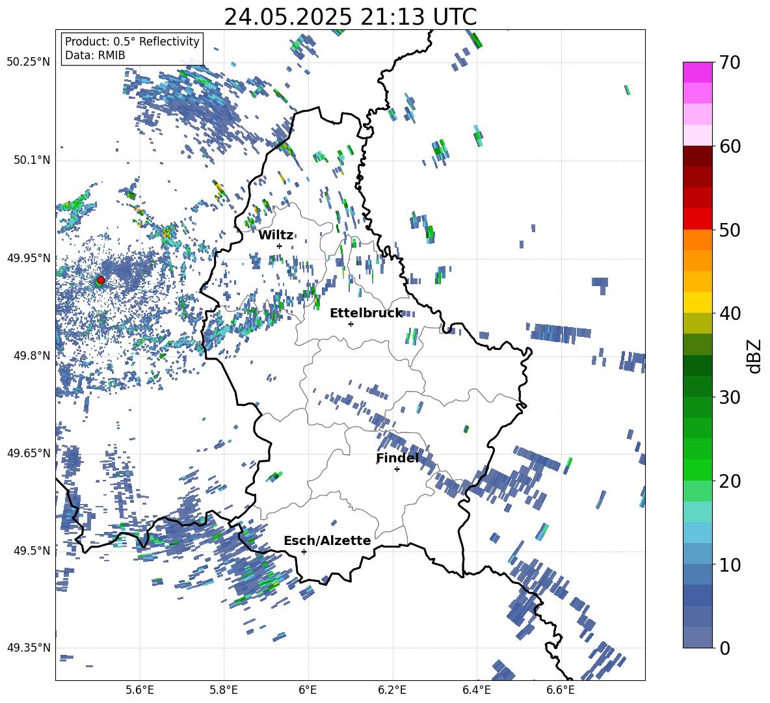Click the 49.8°N latitude label
Screen dimensions: 770x703
tap(32, 356)
